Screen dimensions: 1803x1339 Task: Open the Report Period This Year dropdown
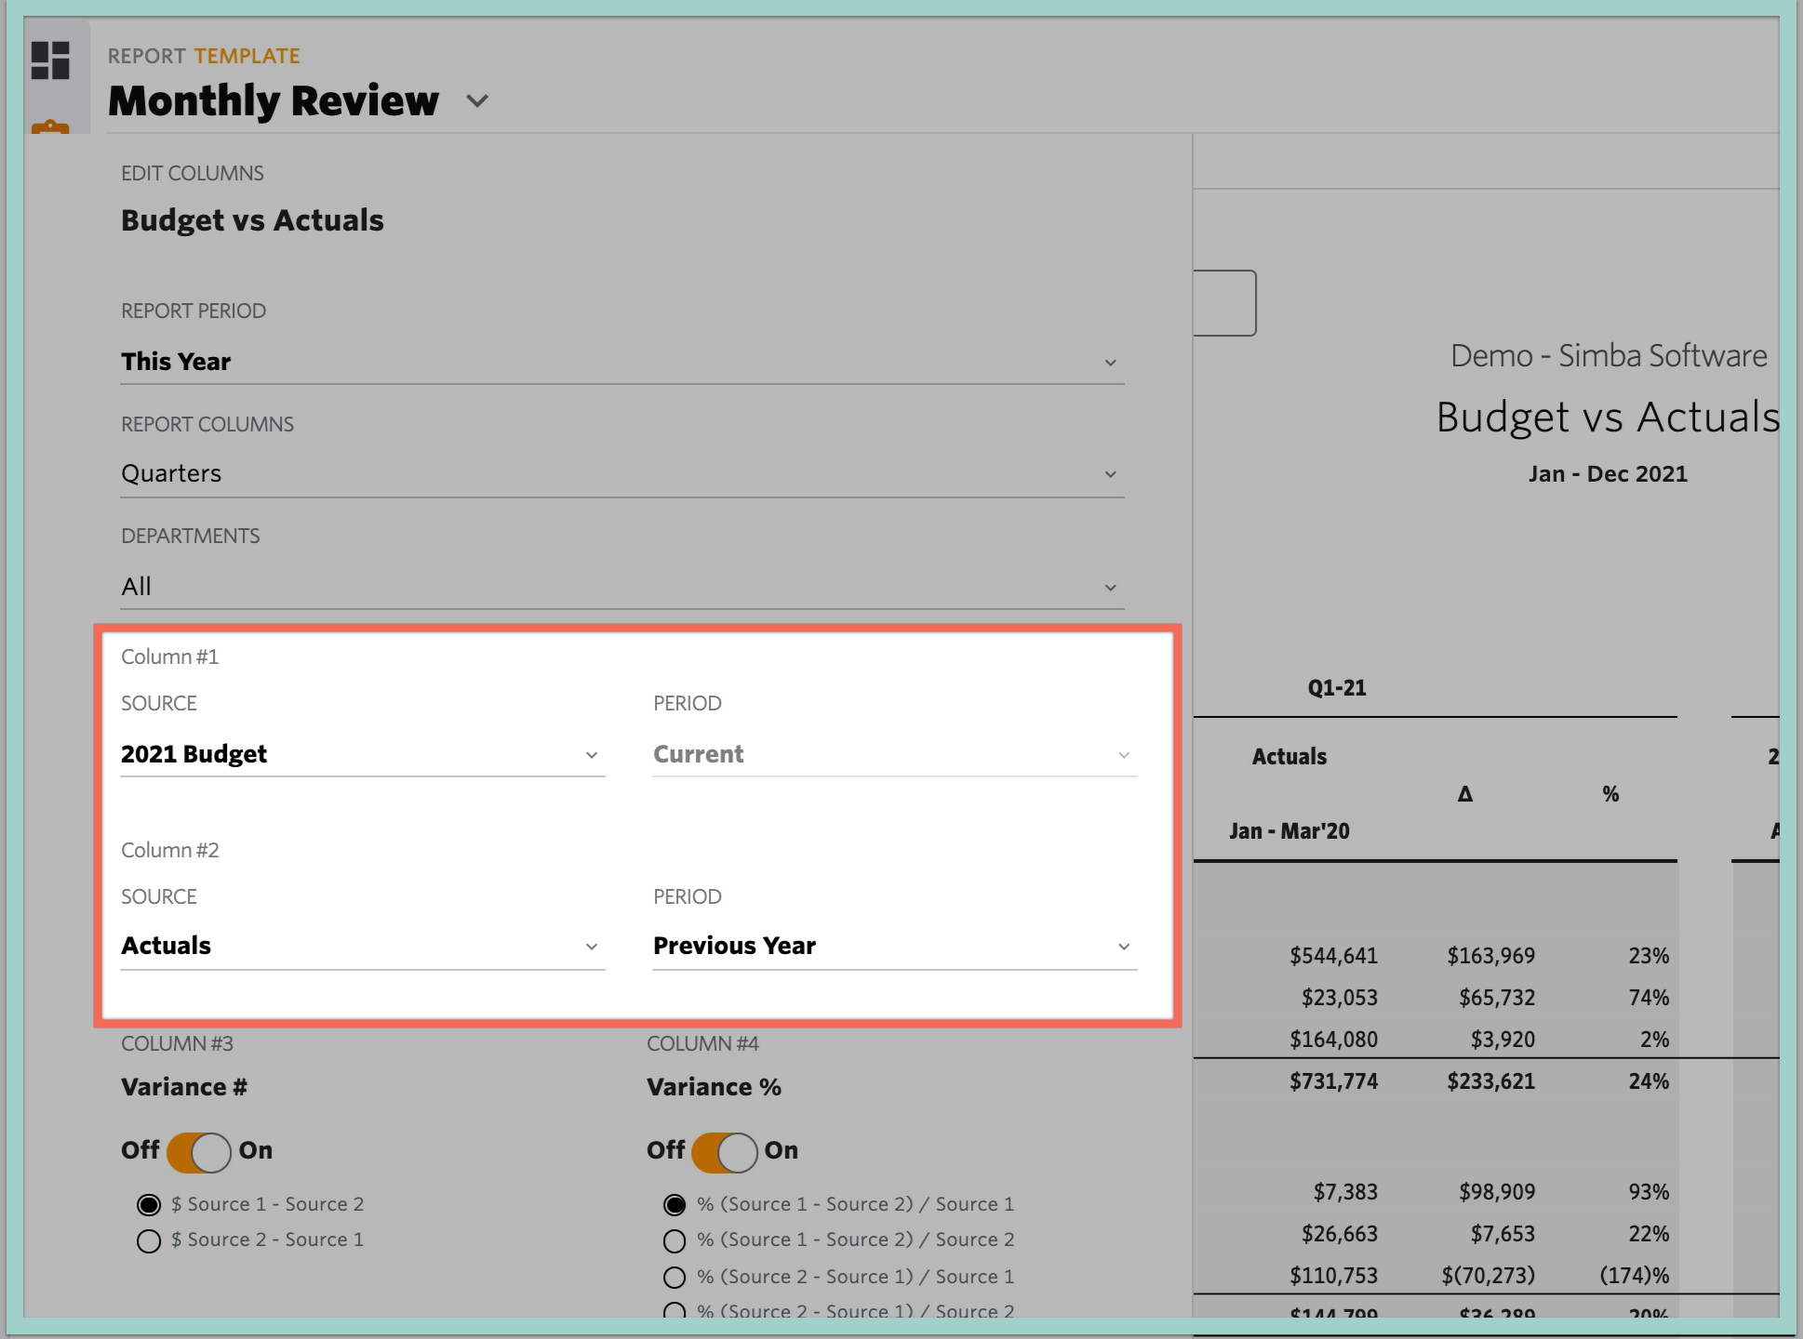pos(622,362)
